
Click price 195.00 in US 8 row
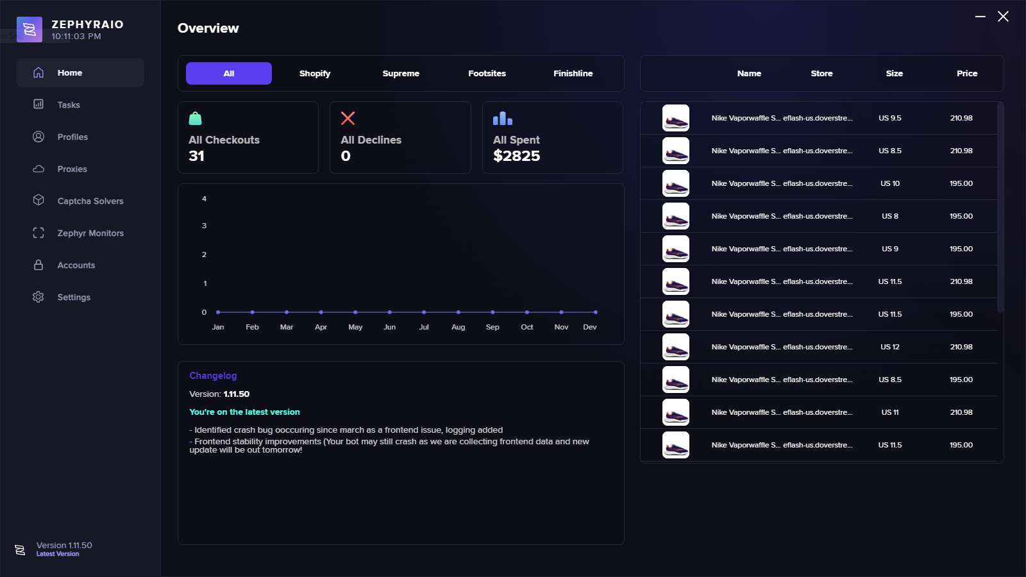point(961,216)
